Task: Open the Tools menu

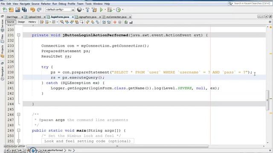Action: pos(88,4)
